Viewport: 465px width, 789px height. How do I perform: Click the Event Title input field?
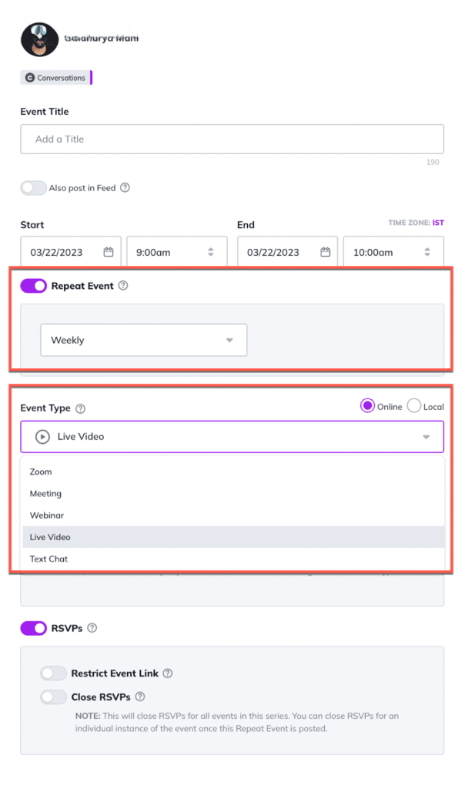[x=232, y=139]
